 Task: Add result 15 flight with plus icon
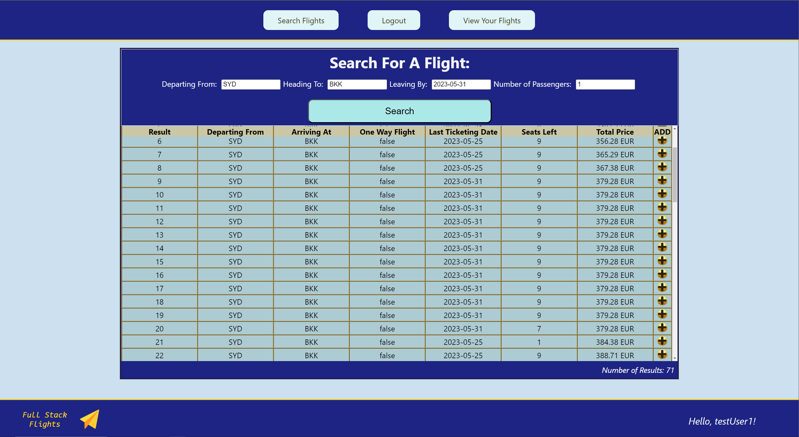point(662,261)
